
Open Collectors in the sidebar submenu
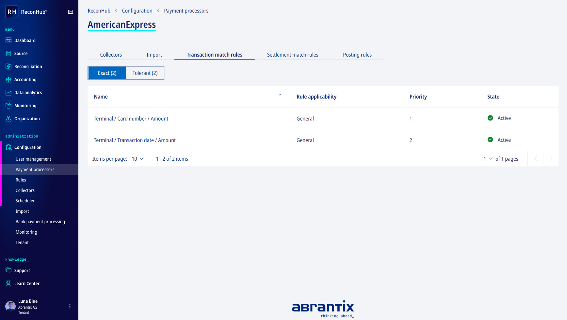coord(25,190)
